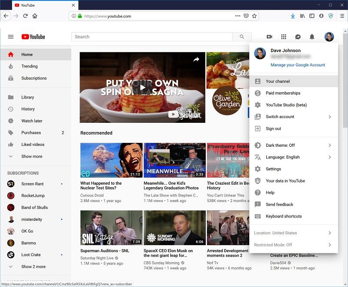Open the YouTube hamburger guide menu

(x=10, y=37)
